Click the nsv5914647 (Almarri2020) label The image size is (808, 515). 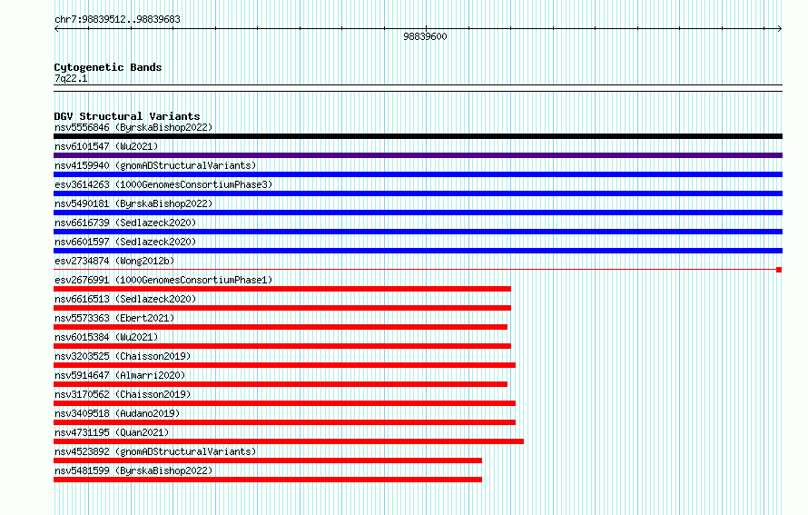tap(120, 375)
